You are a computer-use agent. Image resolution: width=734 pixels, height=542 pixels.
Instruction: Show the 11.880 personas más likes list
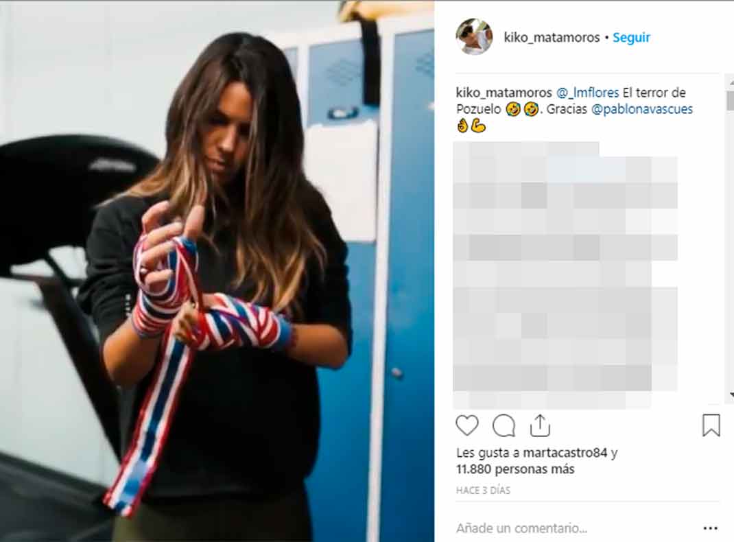515,469
